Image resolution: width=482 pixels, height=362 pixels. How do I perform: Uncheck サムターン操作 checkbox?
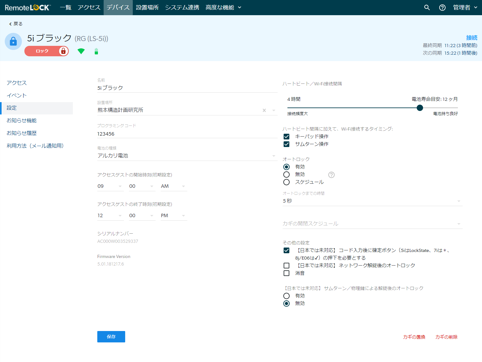click(286, 144)
